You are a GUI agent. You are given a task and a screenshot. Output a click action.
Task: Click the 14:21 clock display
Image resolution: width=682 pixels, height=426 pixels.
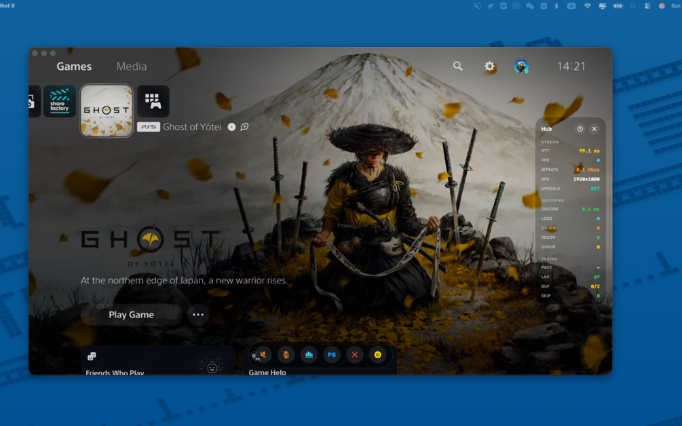point(571,66)
